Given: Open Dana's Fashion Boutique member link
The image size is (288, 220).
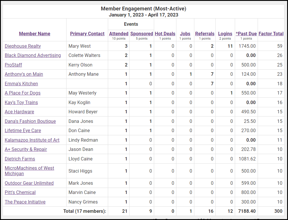Looking at the screenshot, I should click(x=30, y=121).
